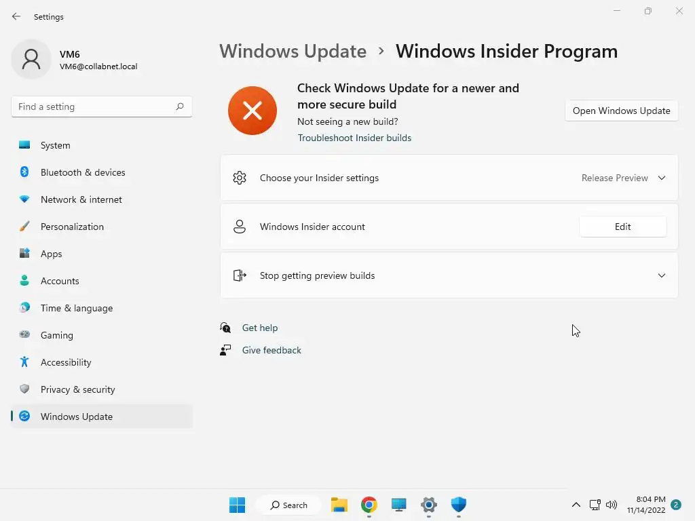Image resolution: width=695 pixels, height=521 pixels.
Task: Click the Accessibility figure icon
Action: click(x=24, y=362)
